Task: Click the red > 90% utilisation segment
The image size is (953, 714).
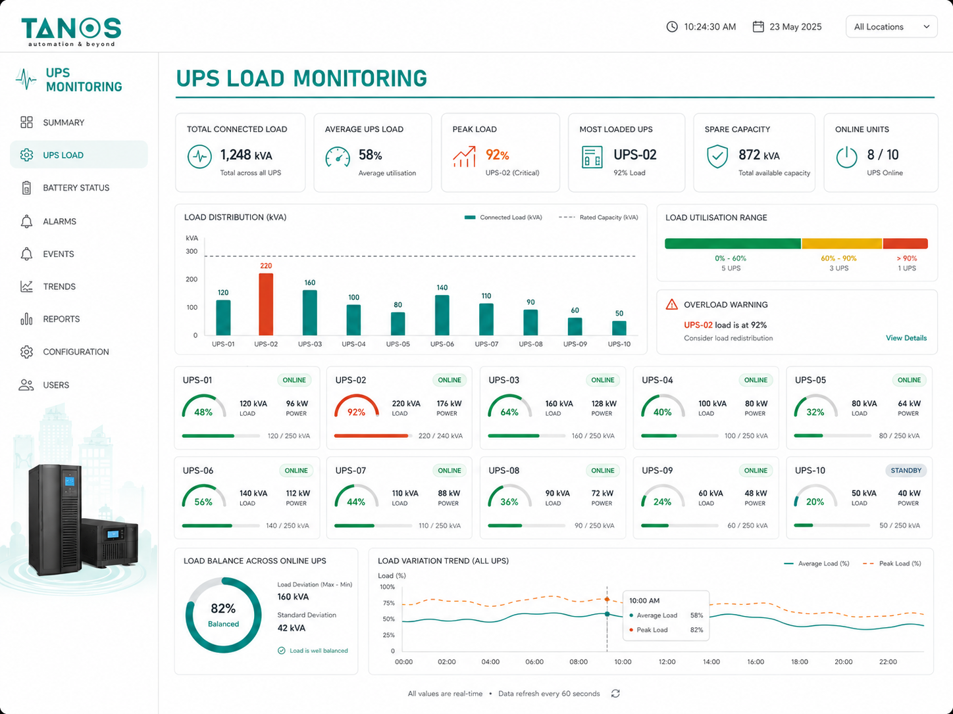Action: [906, 244]
